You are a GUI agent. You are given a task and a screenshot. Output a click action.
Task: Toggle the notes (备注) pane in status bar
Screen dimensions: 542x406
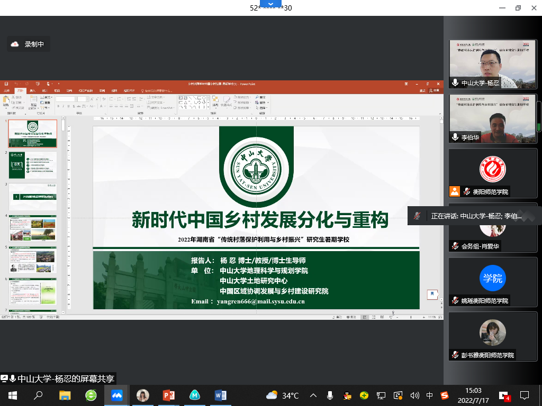tap(337, 317)
